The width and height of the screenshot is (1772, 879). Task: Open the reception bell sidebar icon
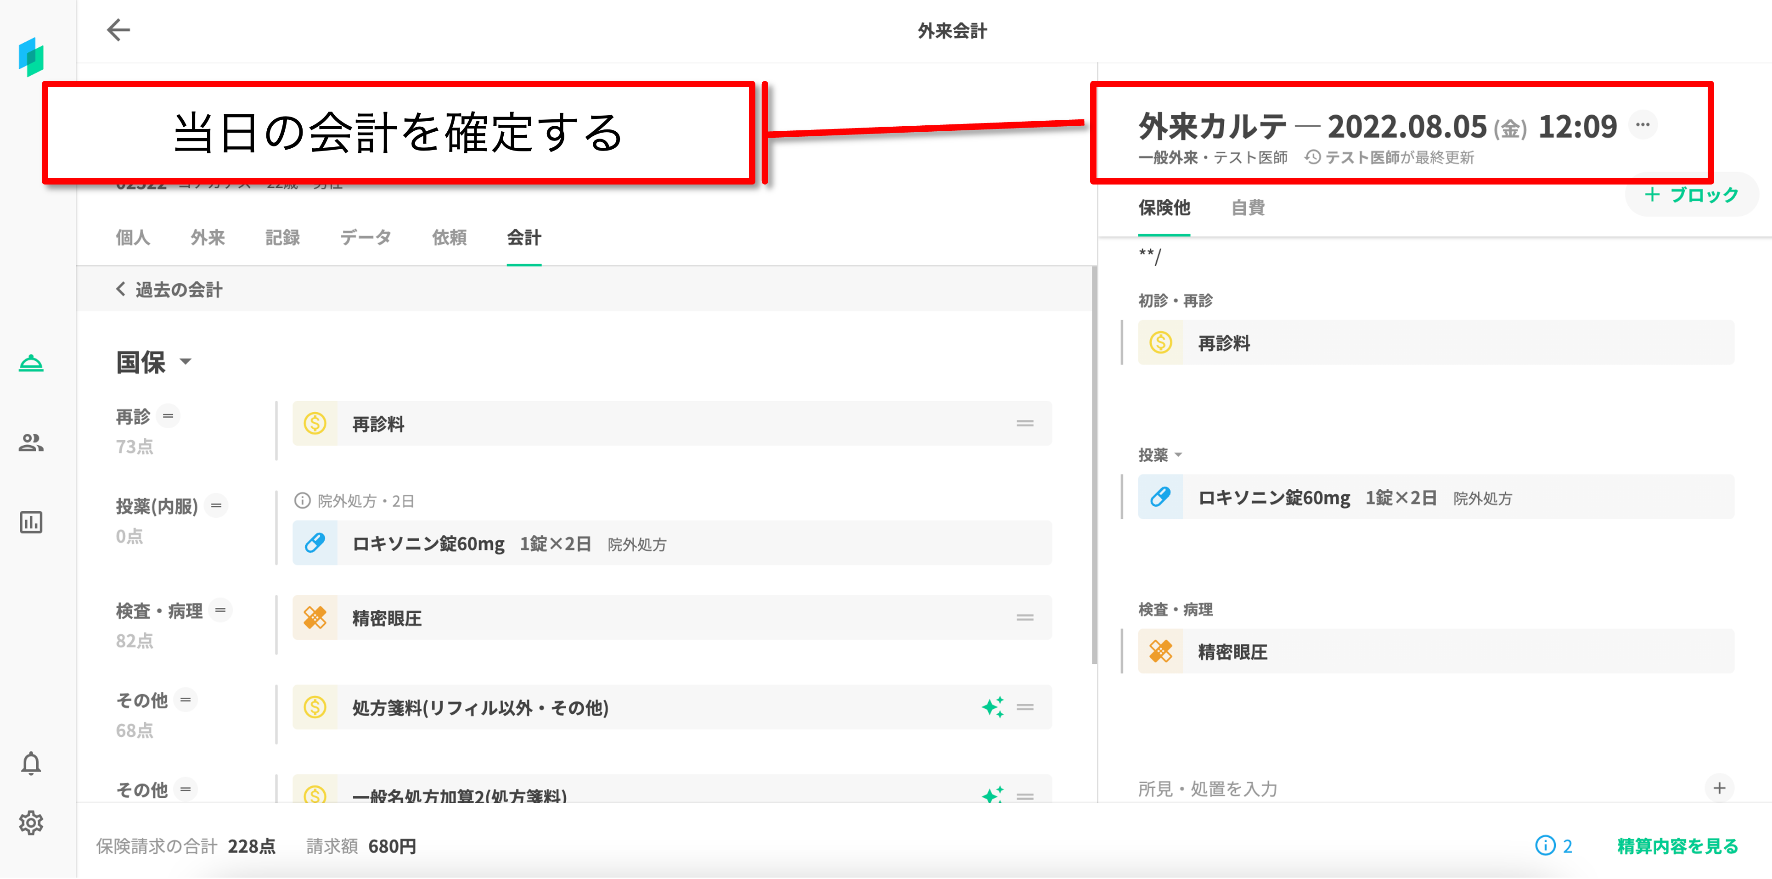point(31,363)
